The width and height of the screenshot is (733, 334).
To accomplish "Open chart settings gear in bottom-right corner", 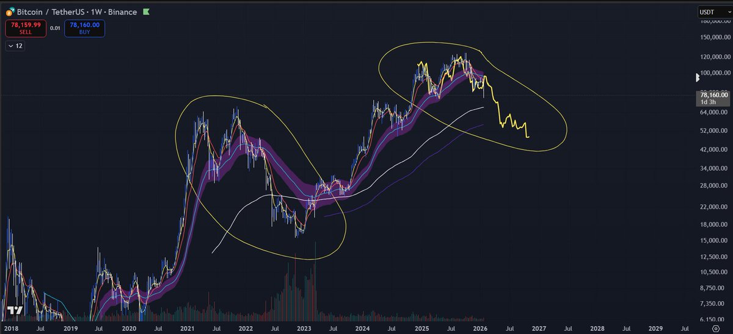I will coord(715,327).
